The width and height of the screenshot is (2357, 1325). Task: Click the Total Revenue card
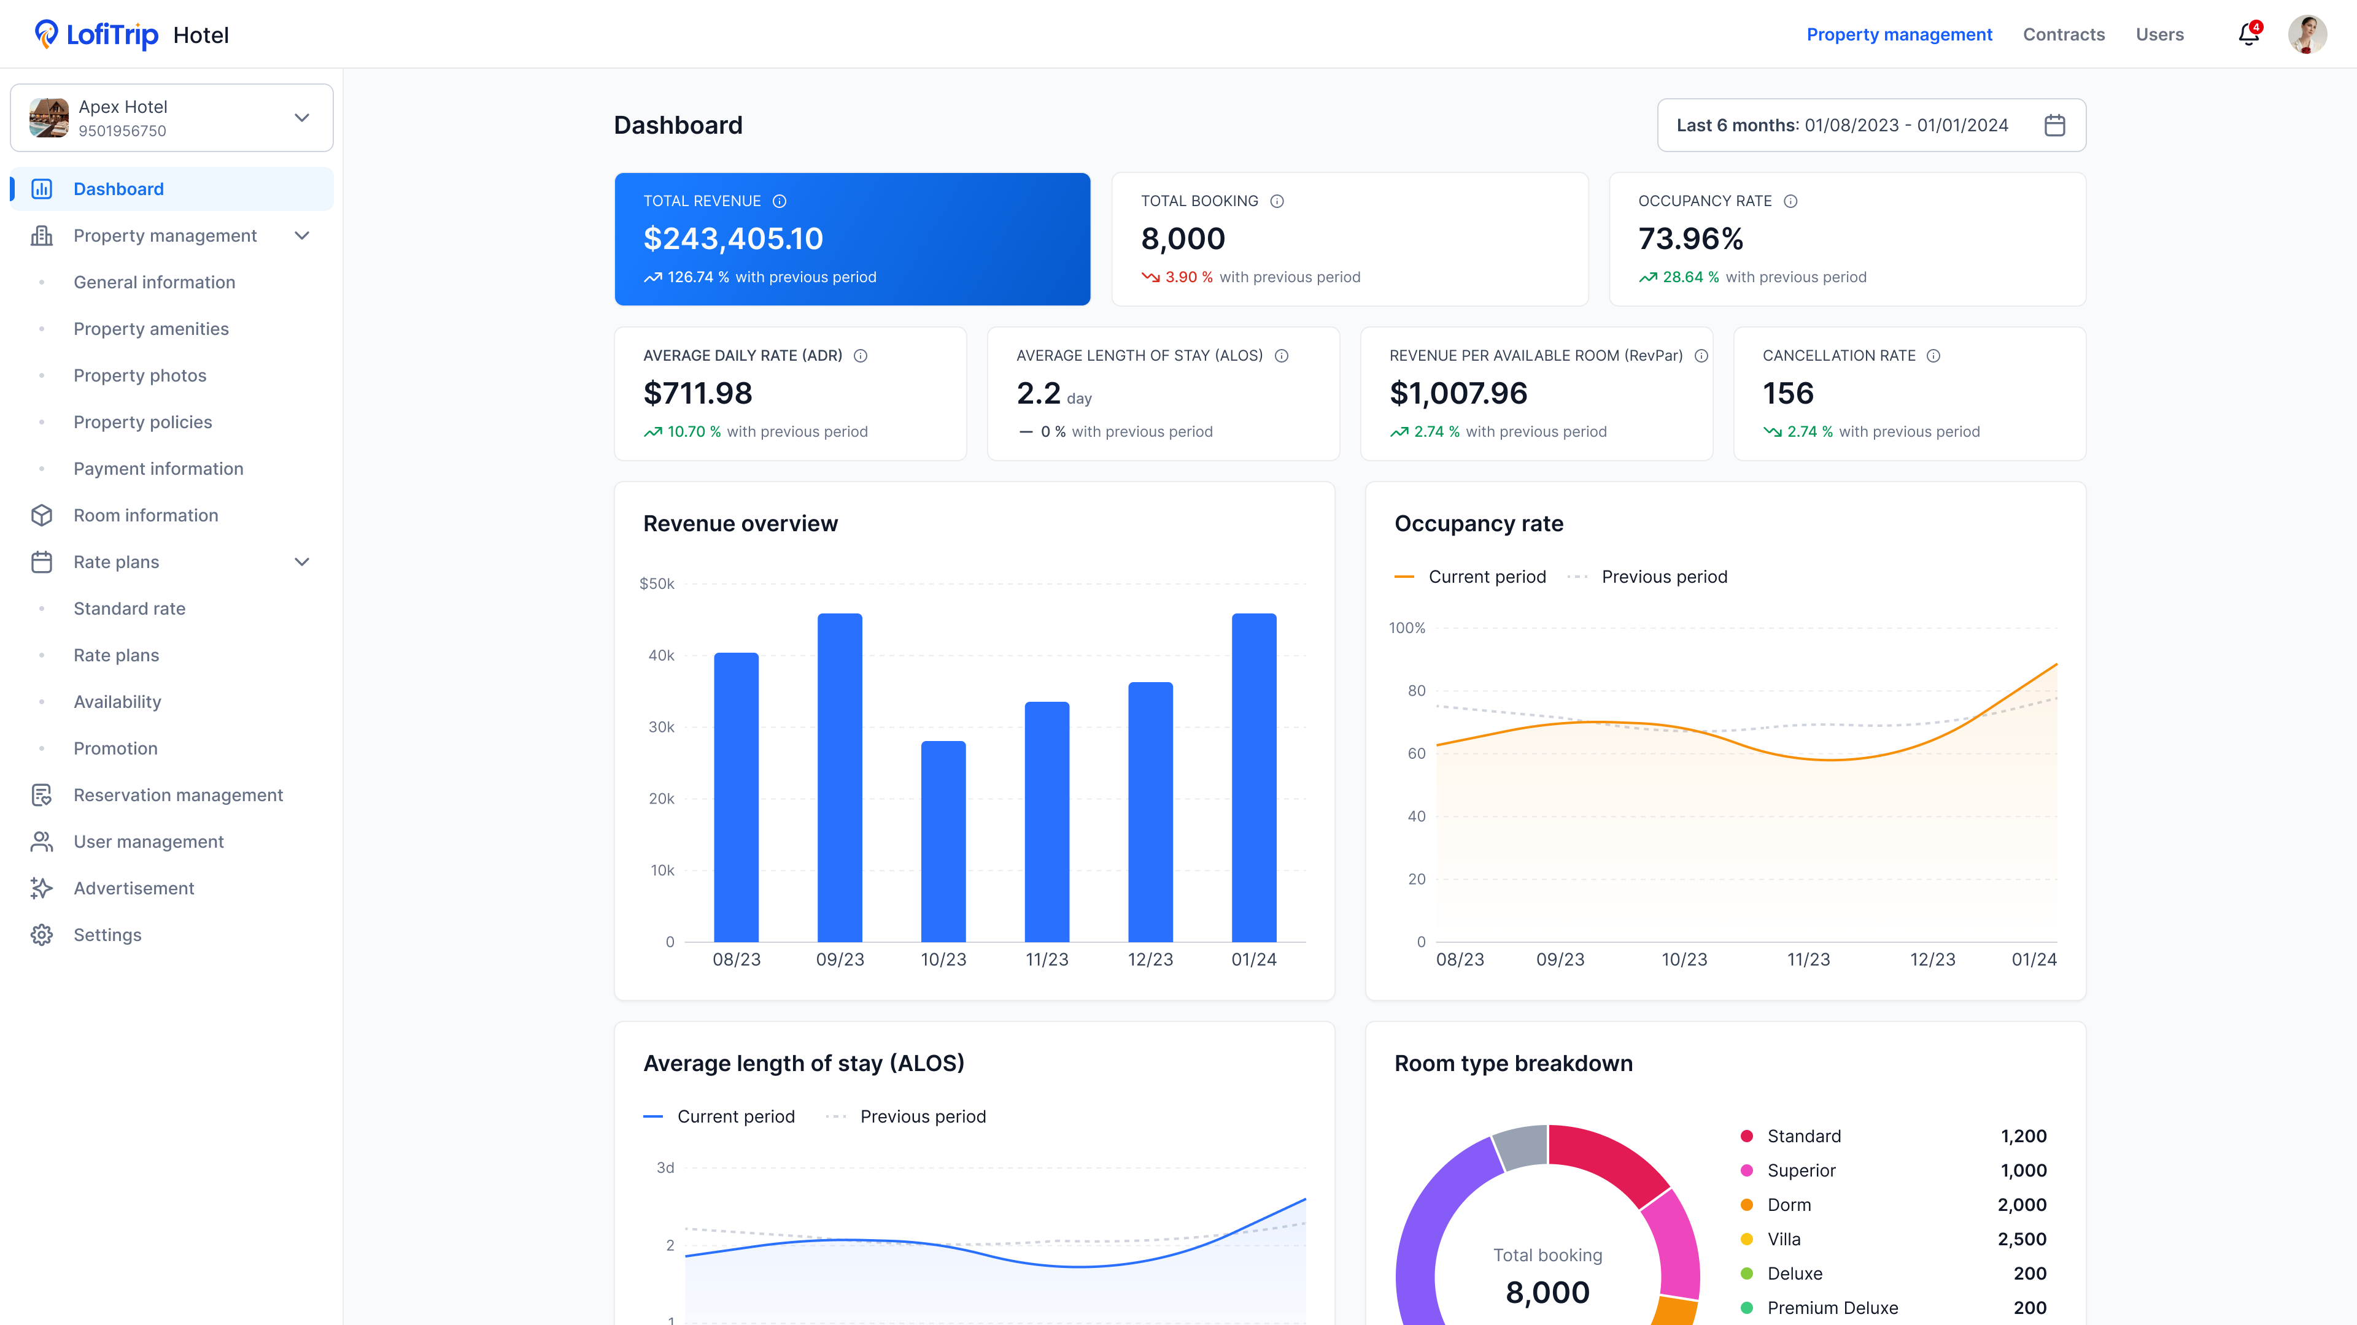pos(852,239)
